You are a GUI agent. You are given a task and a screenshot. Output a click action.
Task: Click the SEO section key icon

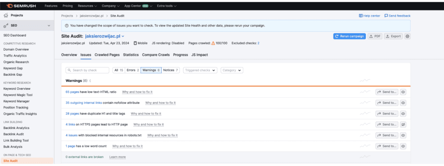point(6,26)
